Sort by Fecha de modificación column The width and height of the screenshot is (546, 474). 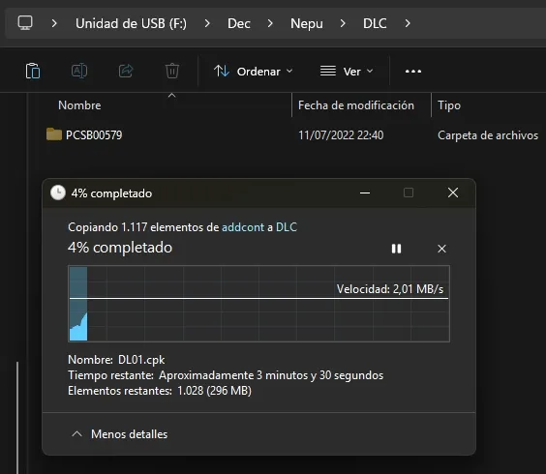tap(356, 105)
